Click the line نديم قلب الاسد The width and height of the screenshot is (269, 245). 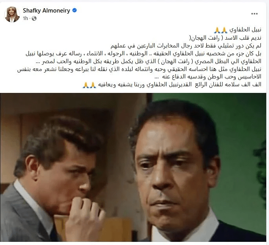pos(225,38)
